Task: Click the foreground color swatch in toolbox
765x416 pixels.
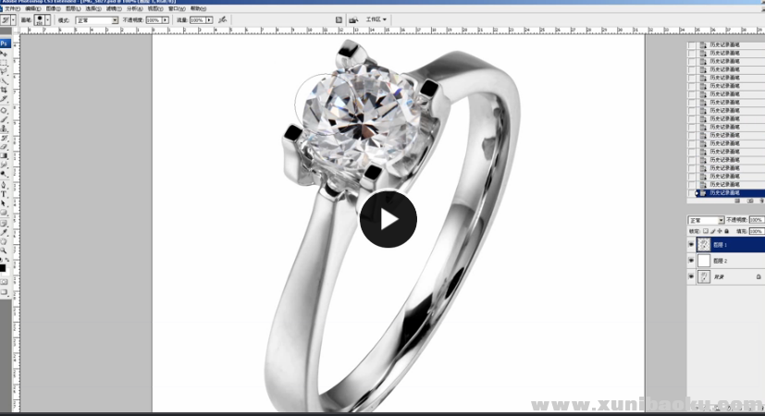Action: pos(3,267)
